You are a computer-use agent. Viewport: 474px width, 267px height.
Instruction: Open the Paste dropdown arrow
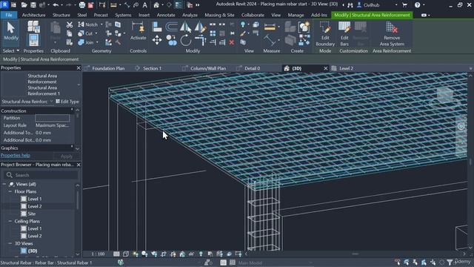56,43
